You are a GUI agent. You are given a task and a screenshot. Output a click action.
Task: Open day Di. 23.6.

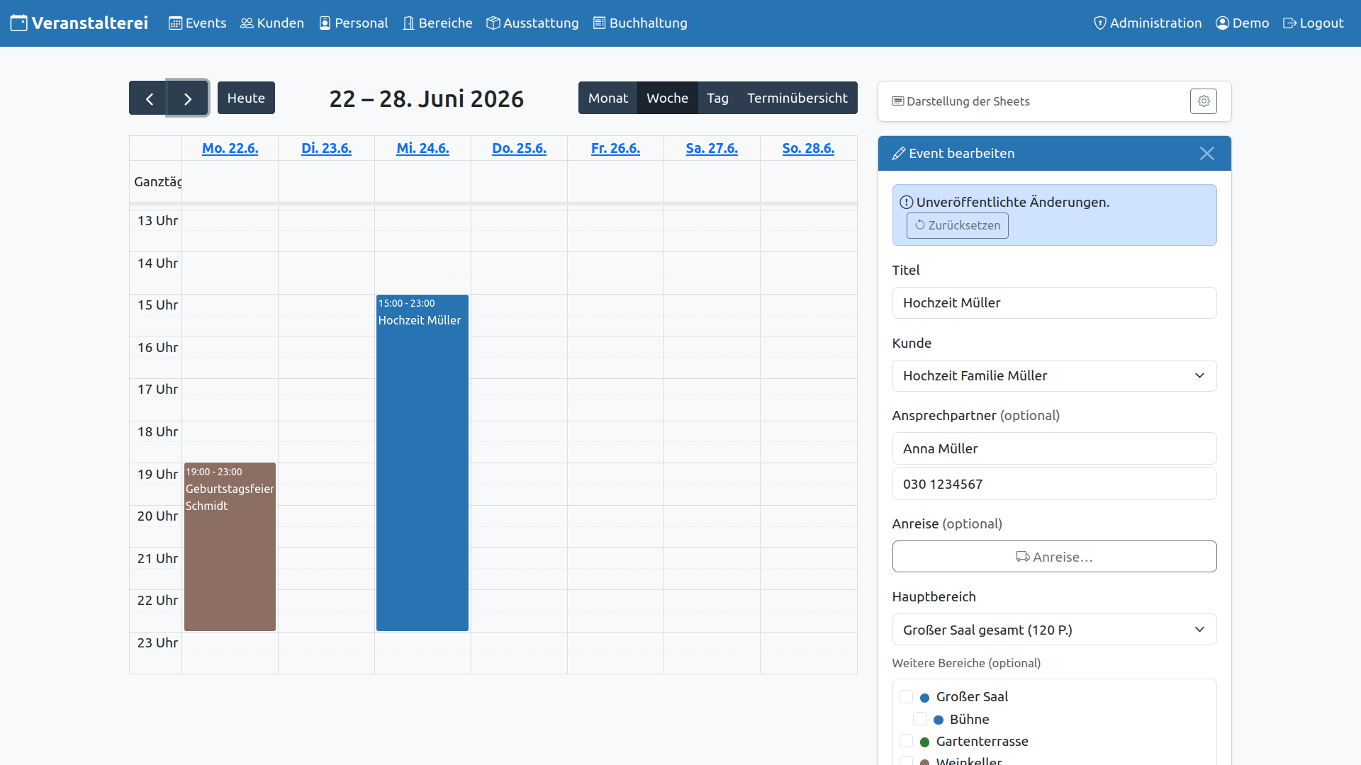coord(326,149)
